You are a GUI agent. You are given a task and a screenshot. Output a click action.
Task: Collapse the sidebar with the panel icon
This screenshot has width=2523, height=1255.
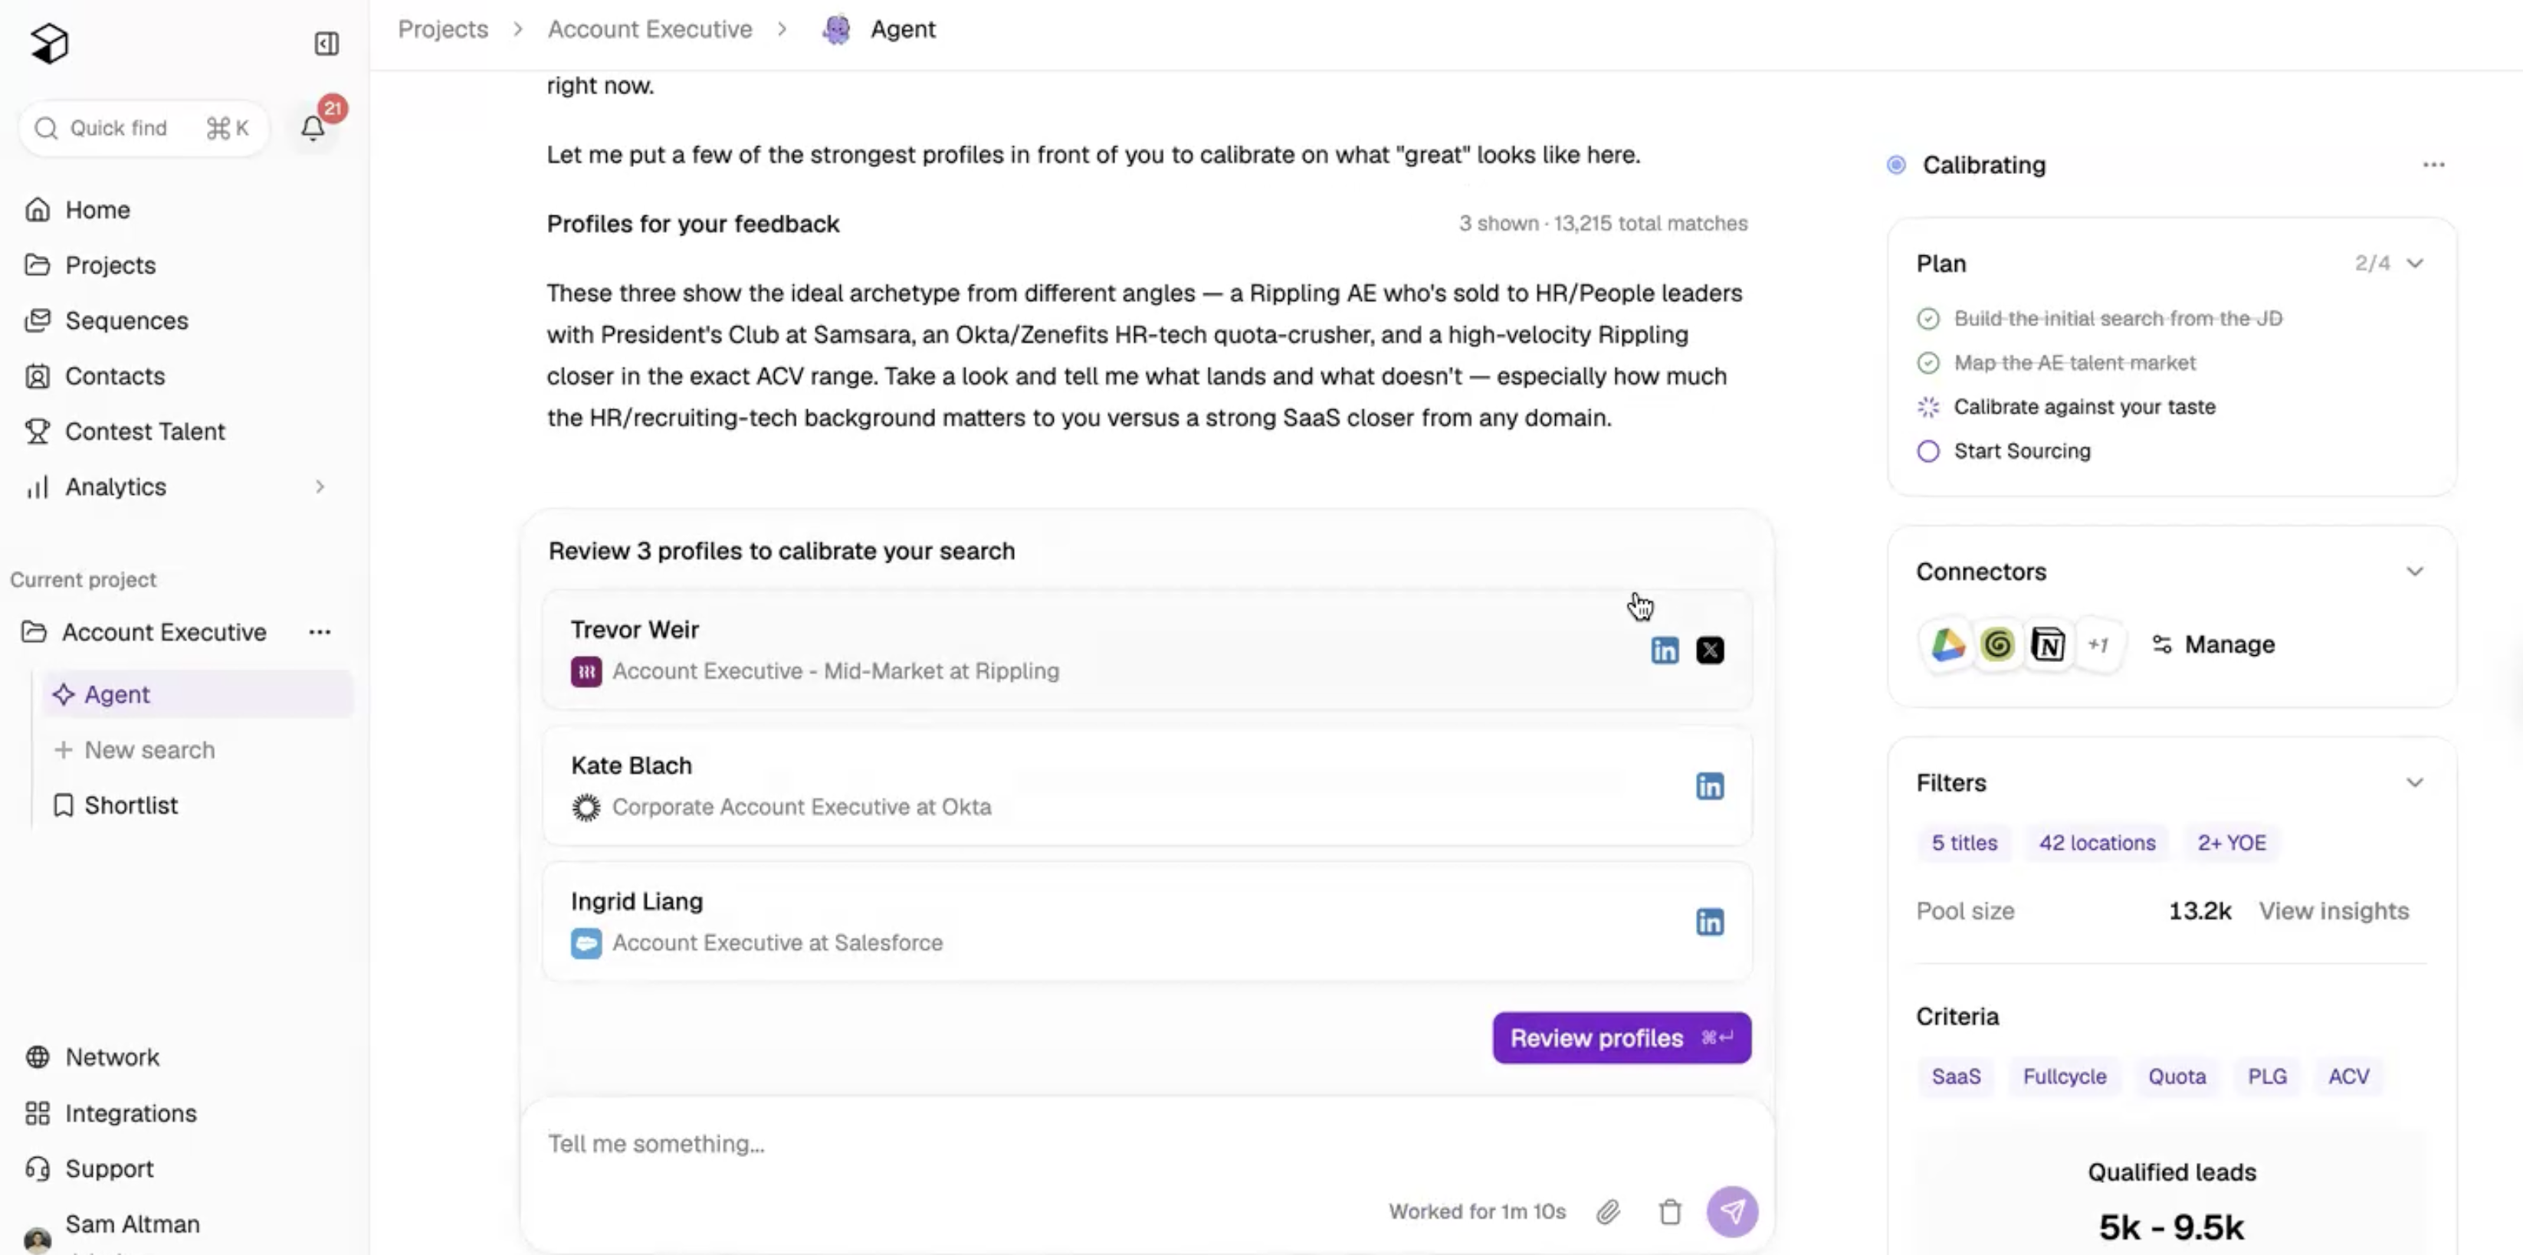(x=326, y=44)
